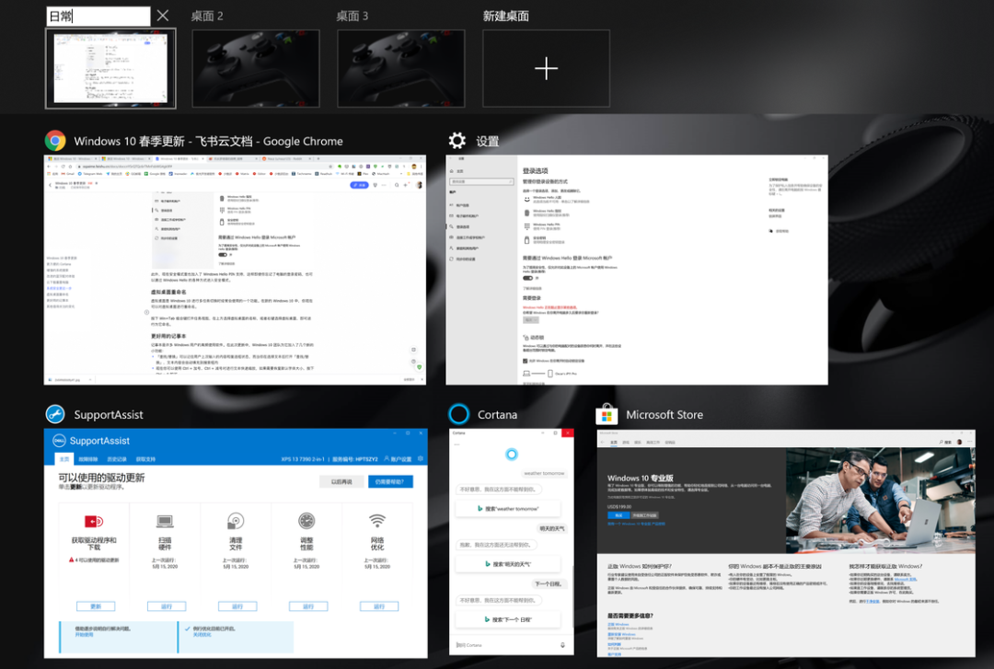Toggle the Windows Hello switch in Chrome document
The image size is (994, 669).
223,255
